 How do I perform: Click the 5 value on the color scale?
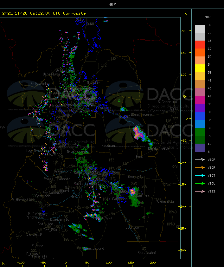click(x=208, y=152)
